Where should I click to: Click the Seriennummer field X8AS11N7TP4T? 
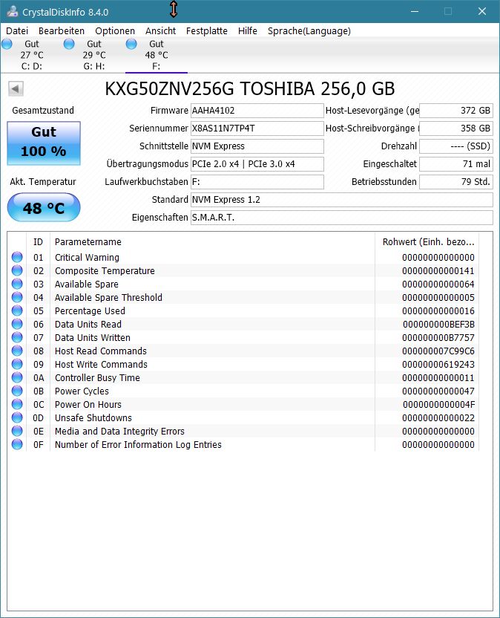pyautogui.click(x=257, y=128)
